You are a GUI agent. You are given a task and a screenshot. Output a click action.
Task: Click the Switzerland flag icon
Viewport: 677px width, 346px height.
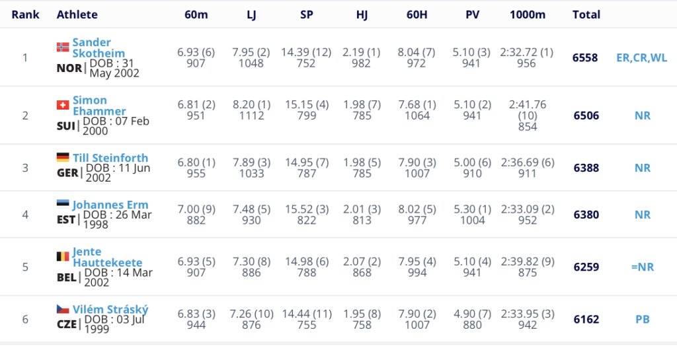(x=63, y=105)
